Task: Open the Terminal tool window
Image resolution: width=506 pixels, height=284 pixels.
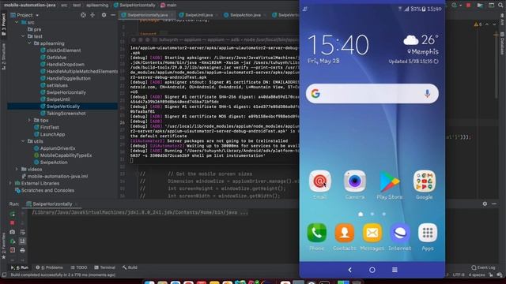Action: pos(104,267)
